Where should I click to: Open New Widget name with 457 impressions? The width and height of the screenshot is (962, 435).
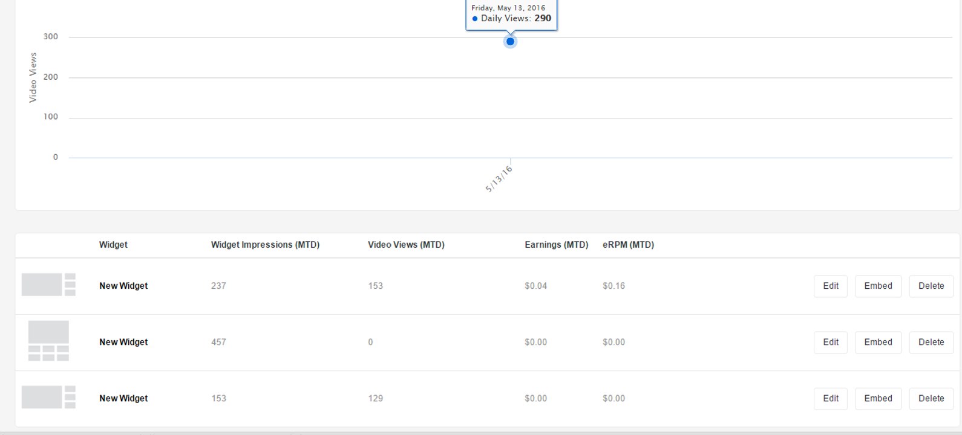point(123,342)
